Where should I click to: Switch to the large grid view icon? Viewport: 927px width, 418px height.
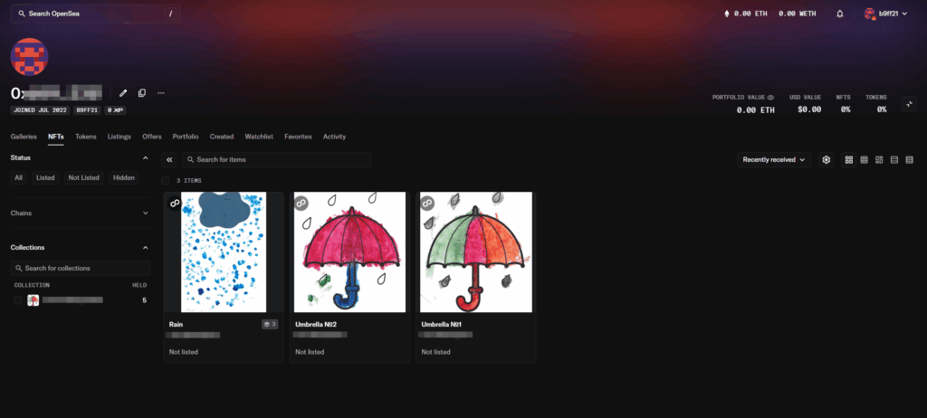849,159
